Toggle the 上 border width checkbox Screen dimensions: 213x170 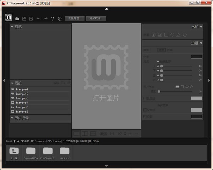158,66
